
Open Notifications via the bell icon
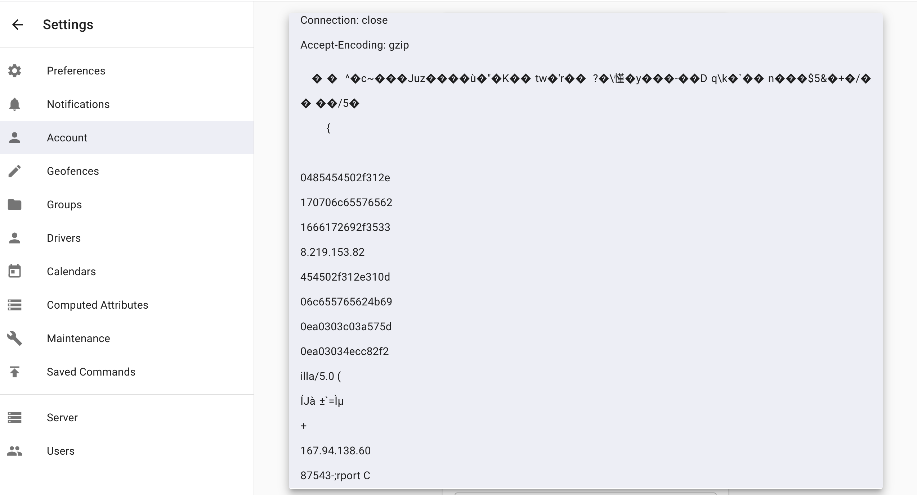coord(15,104)
